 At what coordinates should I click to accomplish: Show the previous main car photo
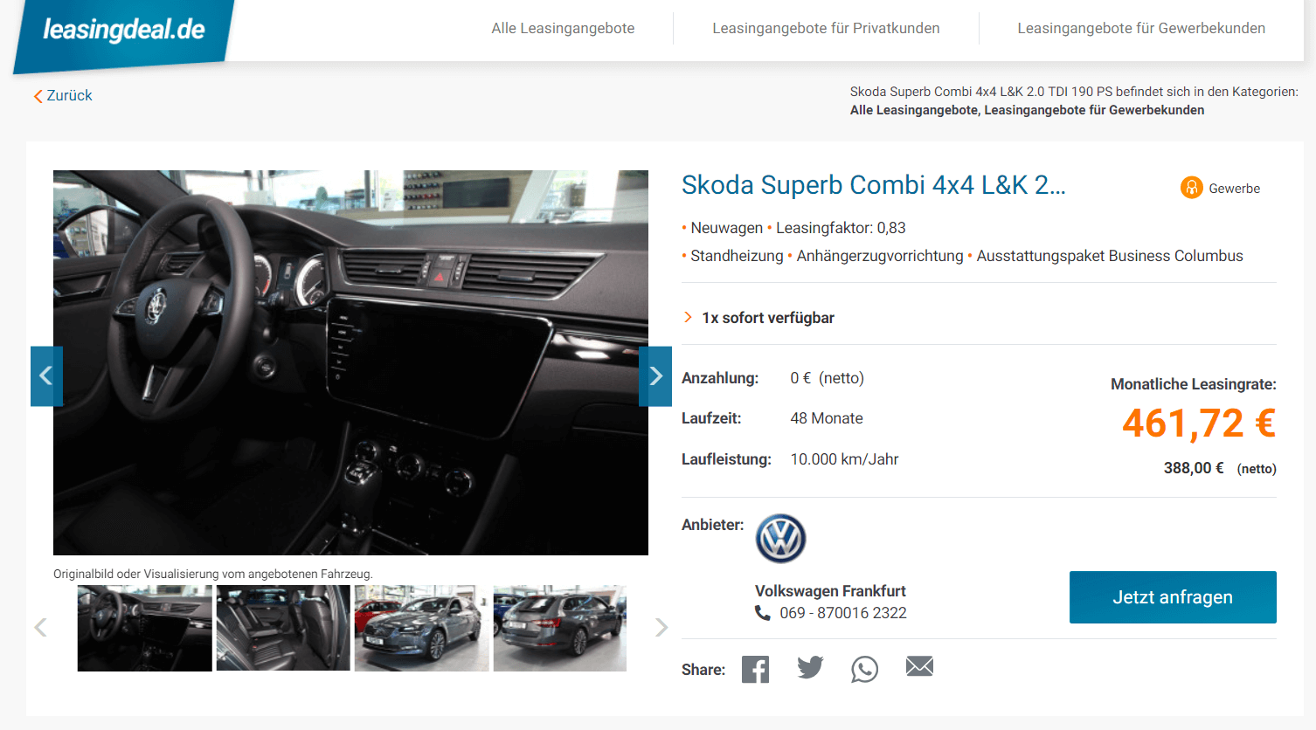(46, 376)
